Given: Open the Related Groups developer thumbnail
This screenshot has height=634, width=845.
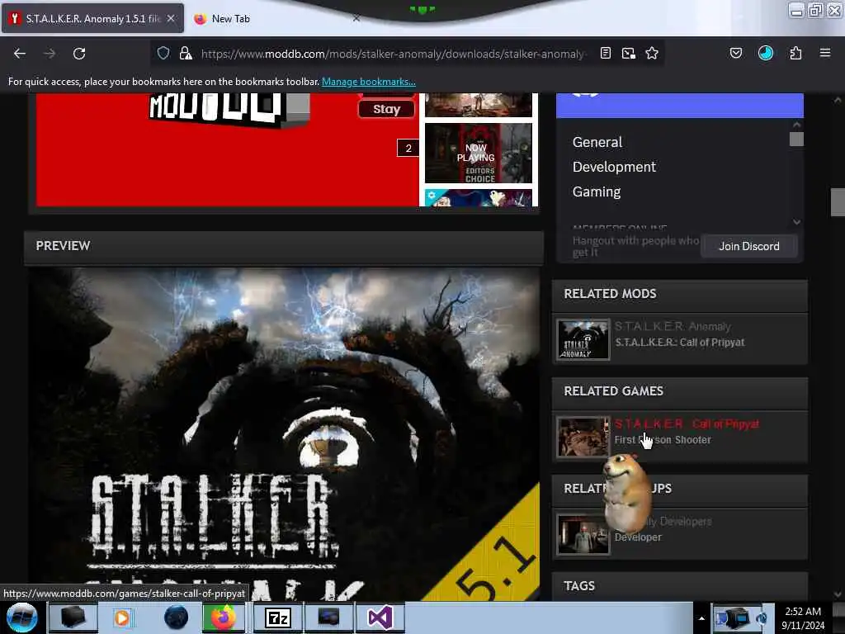Looking at the screenshot, I should [583, 534].
